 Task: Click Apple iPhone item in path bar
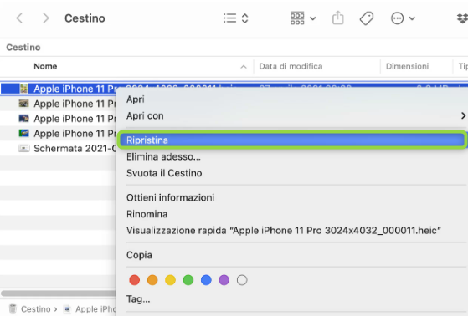click(95, 309)
